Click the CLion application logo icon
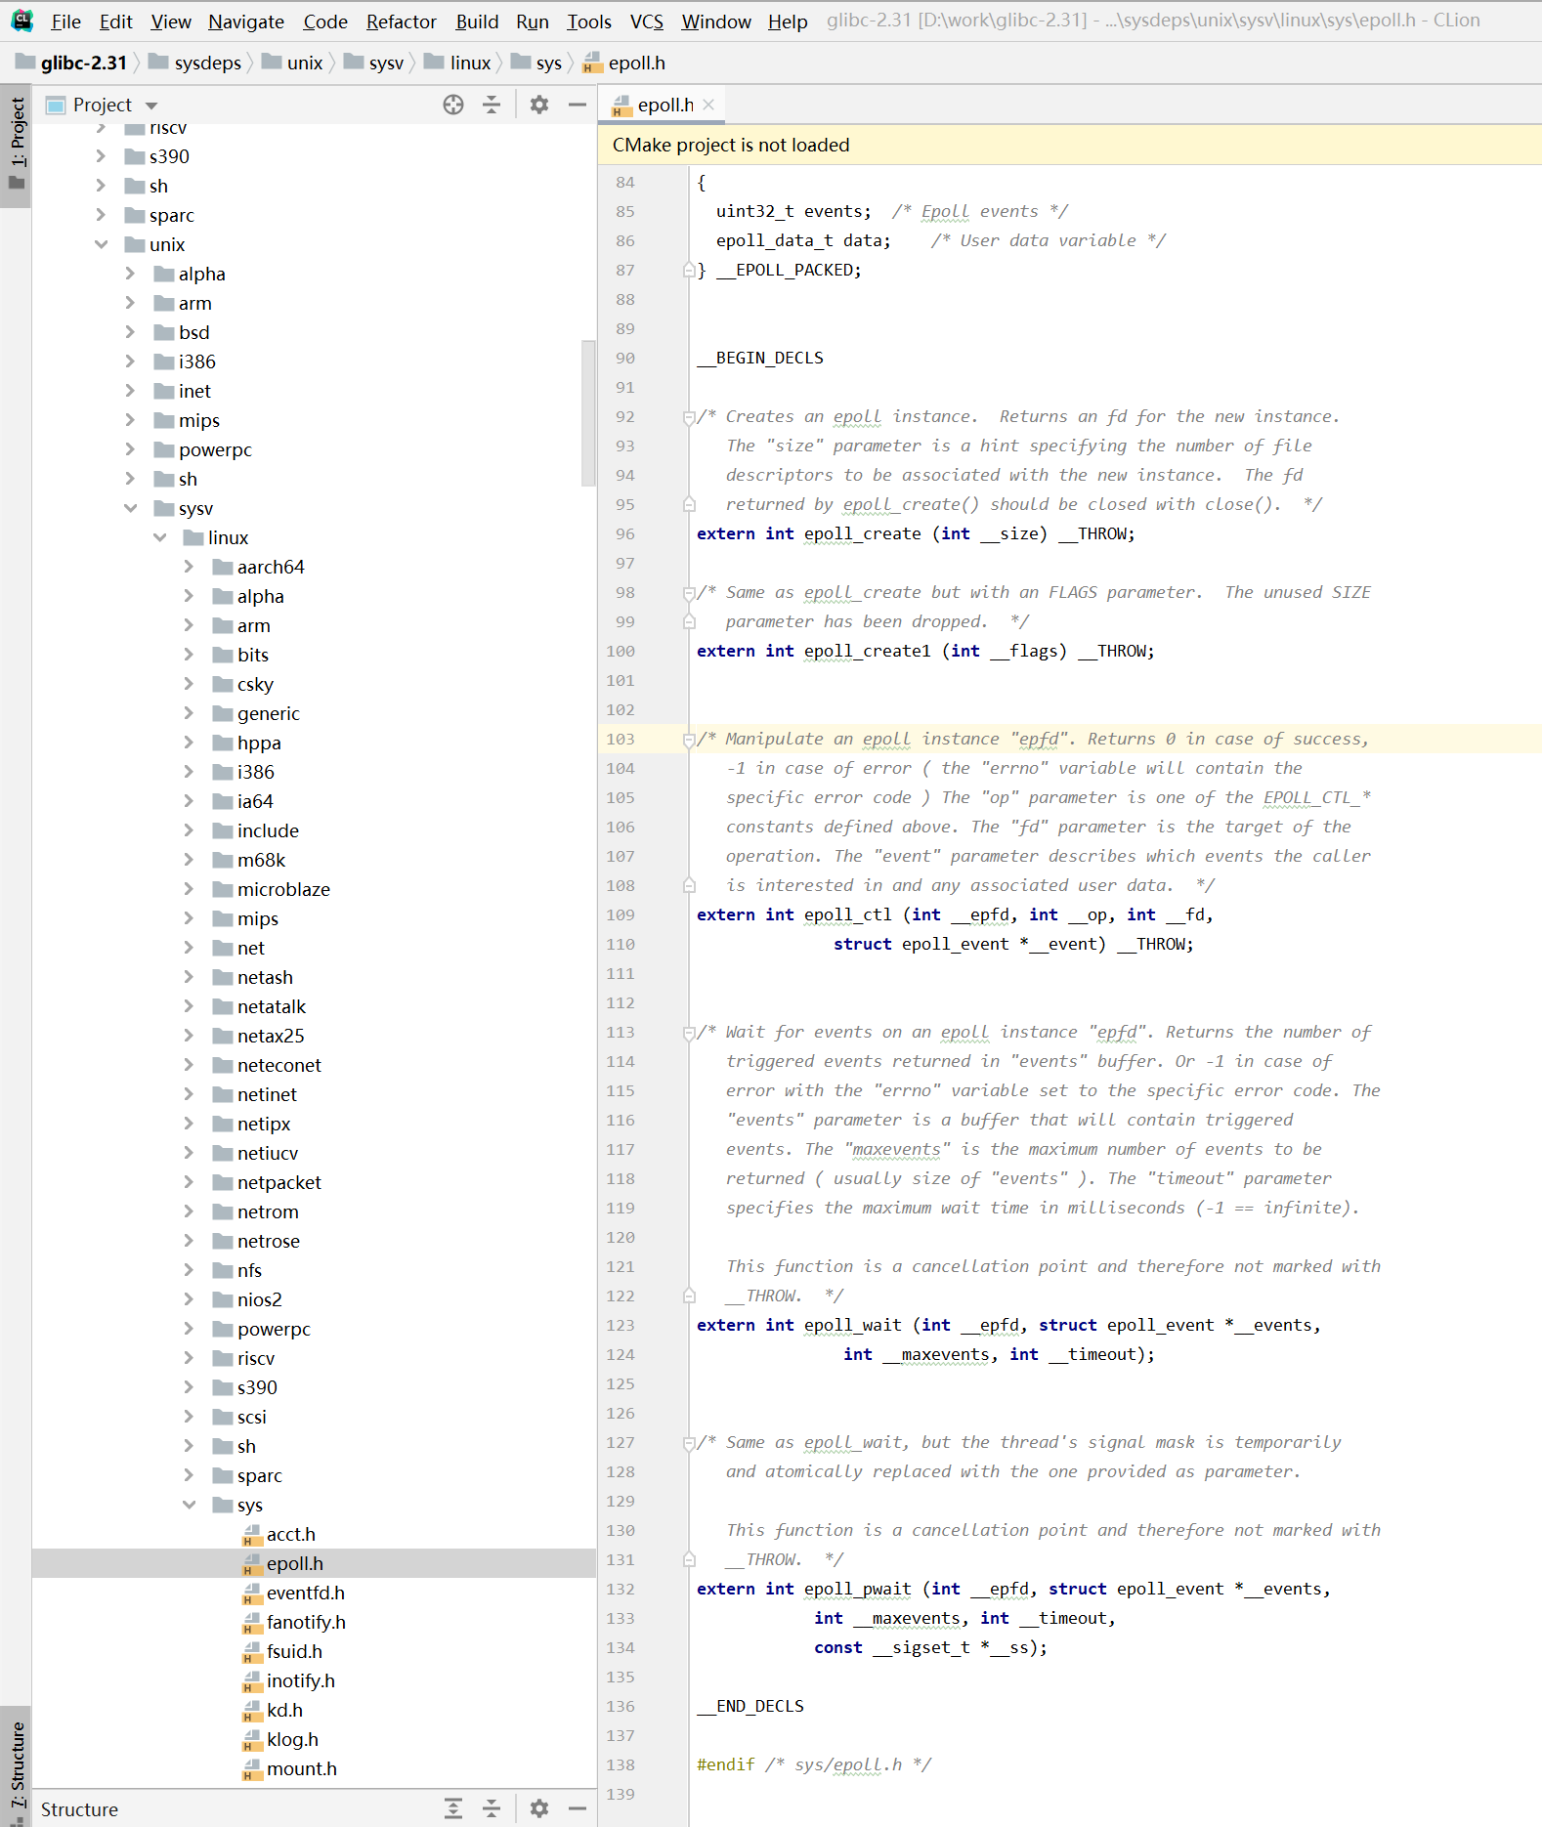The width and height of the screenshot is (1542, 1827). 22,21
